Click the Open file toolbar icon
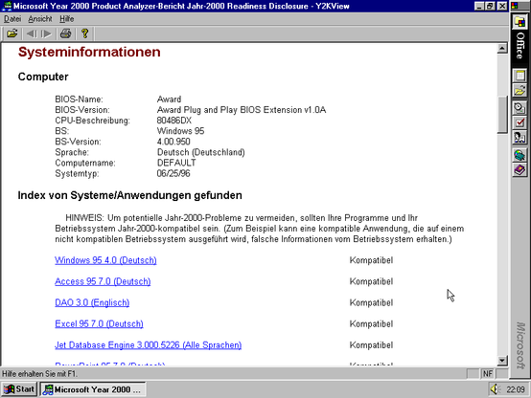Screen dimensions: 531x398 click(x=12, y=33)
